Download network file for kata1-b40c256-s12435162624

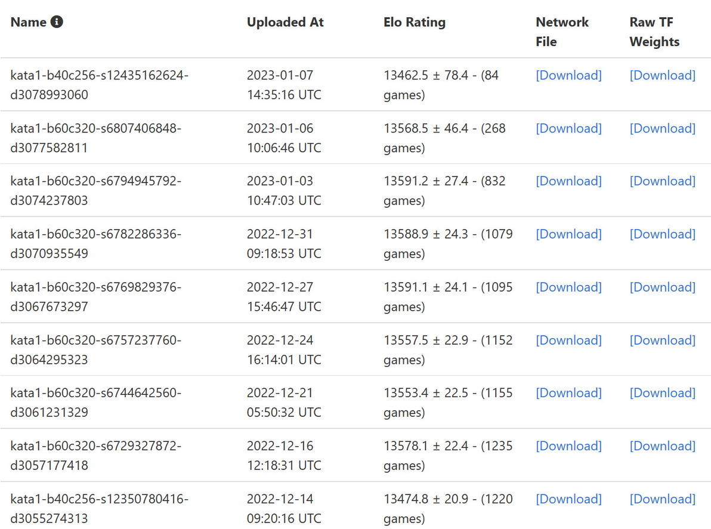pos(568,75)
